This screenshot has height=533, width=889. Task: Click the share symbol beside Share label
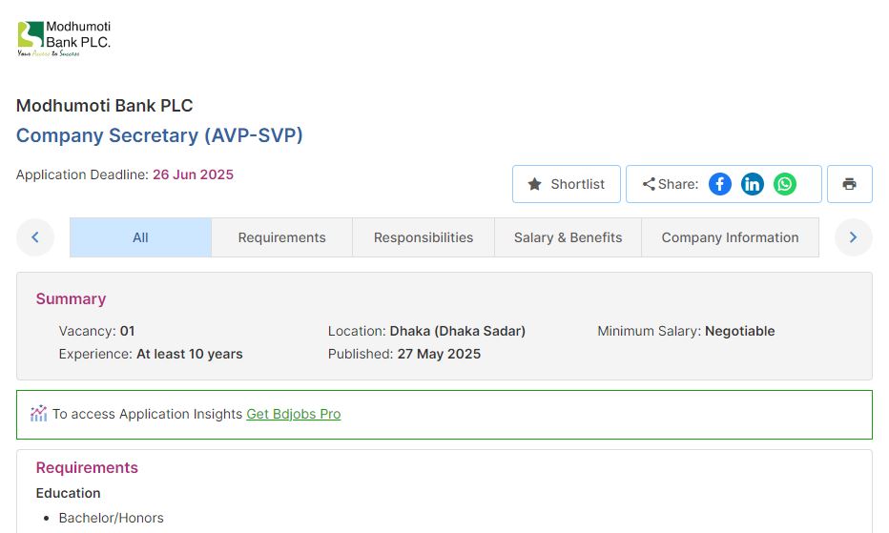649,184
